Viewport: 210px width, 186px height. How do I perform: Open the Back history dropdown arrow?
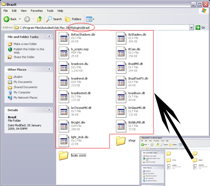tap(20, 19)
